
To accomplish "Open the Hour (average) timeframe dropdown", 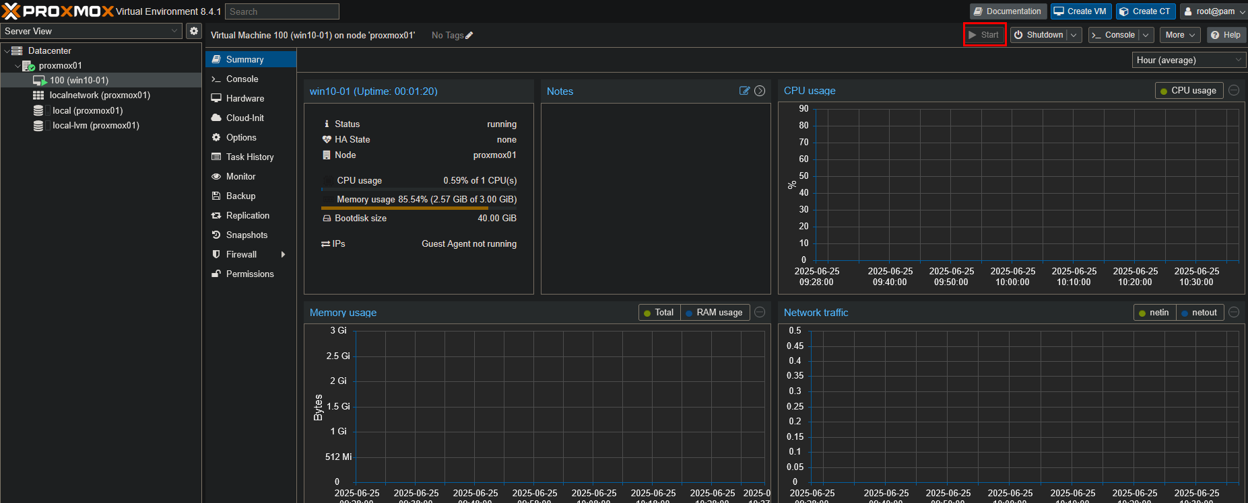I will (1189, 61).
